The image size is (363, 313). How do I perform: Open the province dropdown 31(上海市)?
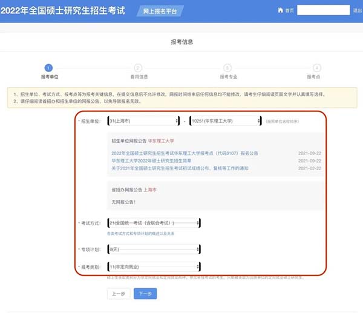point(143,121)
